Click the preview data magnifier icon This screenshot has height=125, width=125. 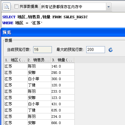[x=7, y=7]
